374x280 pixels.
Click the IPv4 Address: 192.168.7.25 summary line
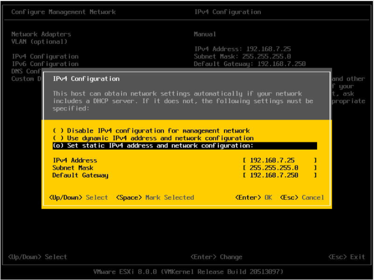pos(242,49)
